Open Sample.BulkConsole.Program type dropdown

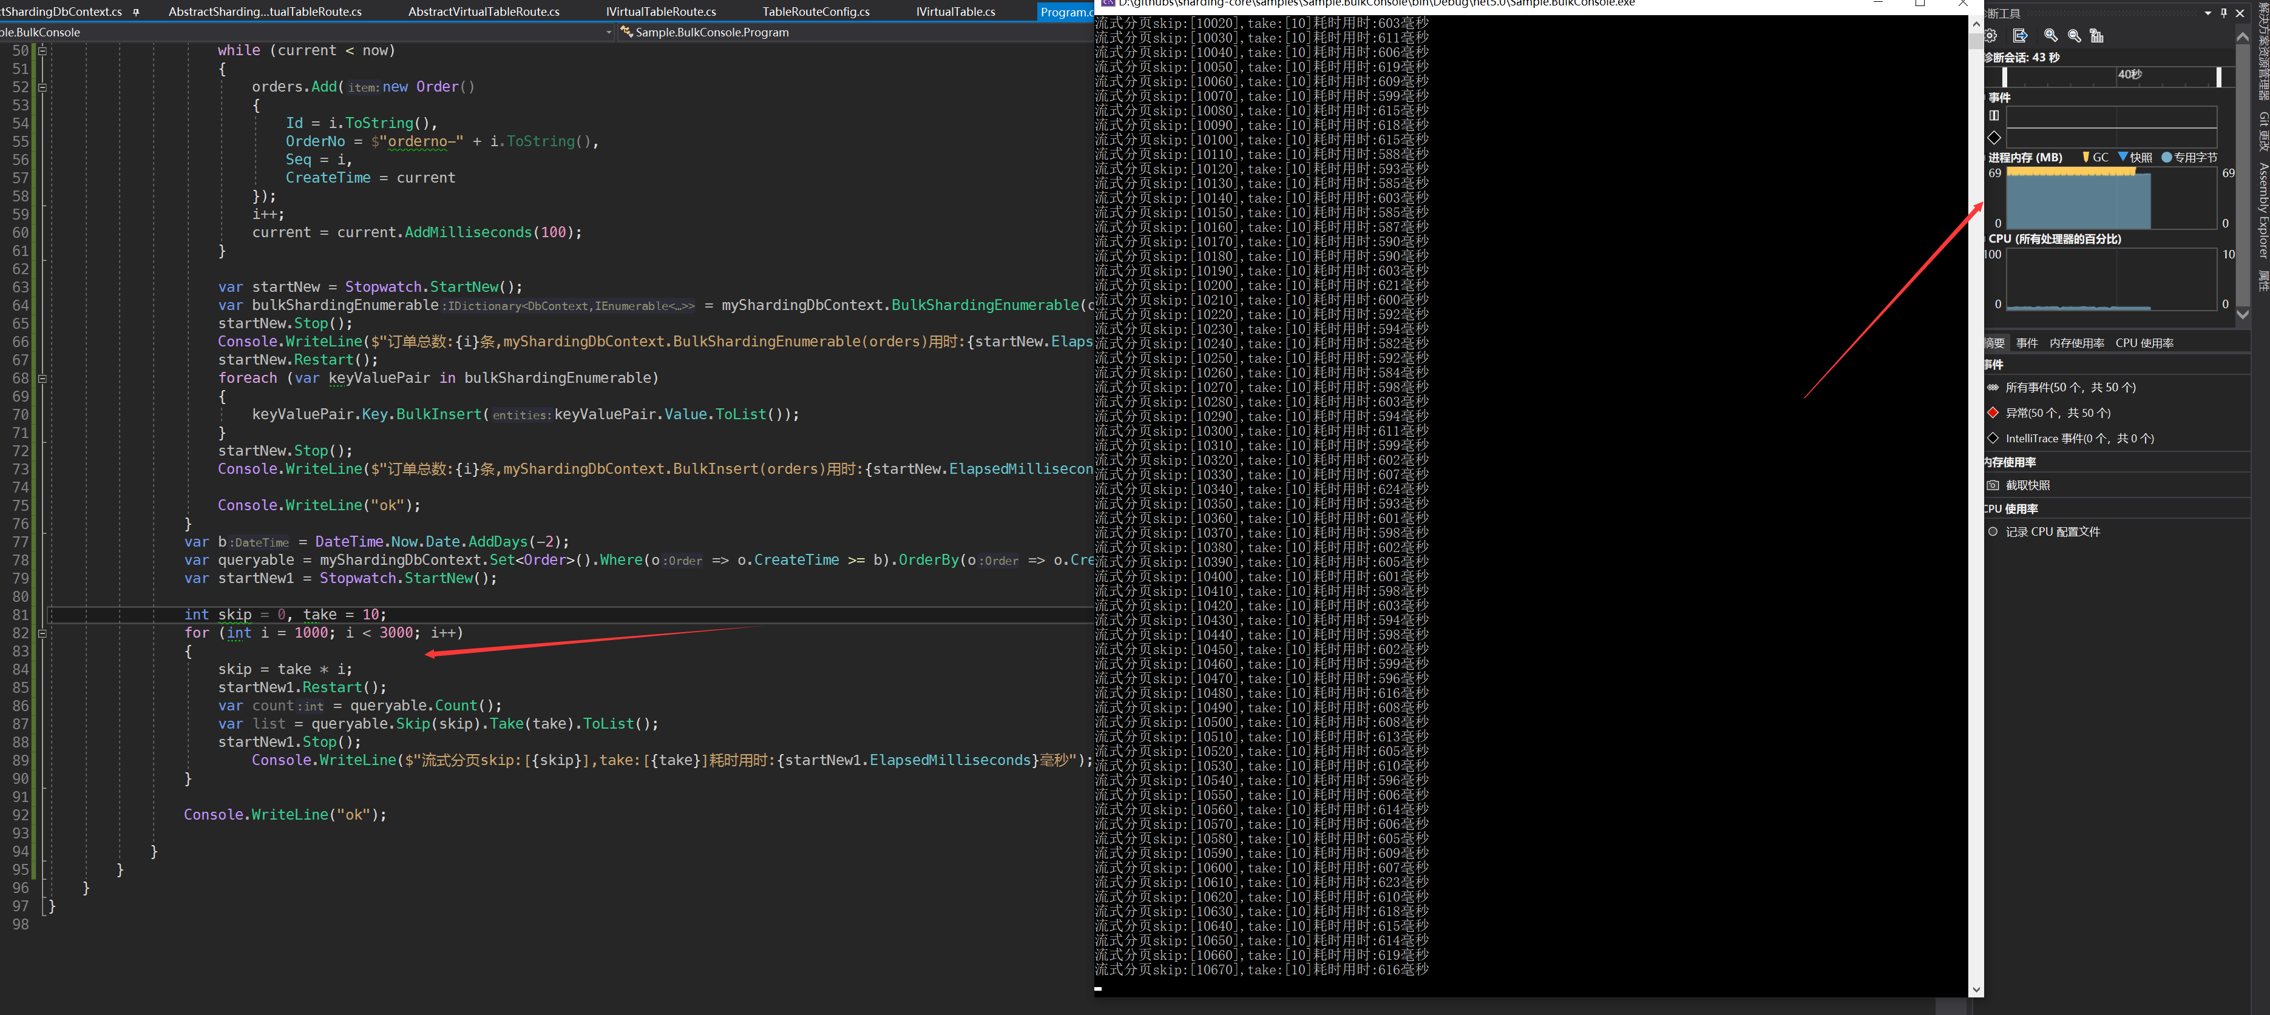click(x=855, y=33)
